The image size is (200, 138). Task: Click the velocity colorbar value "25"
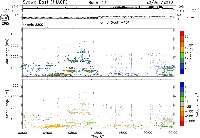[187, 102]
